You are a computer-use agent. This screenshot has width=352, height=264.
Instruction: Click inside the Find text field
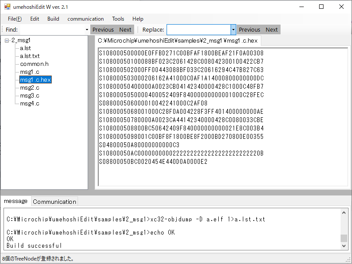52,30
